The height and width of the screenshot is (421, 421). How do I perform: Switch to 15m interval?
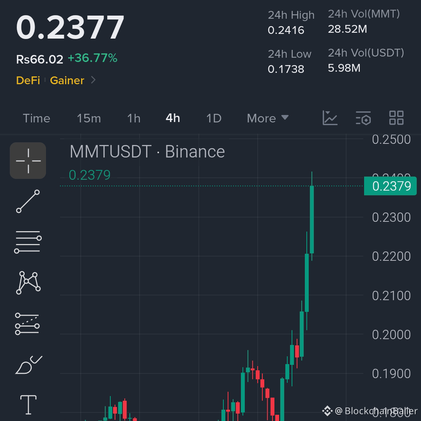[89, 119]
